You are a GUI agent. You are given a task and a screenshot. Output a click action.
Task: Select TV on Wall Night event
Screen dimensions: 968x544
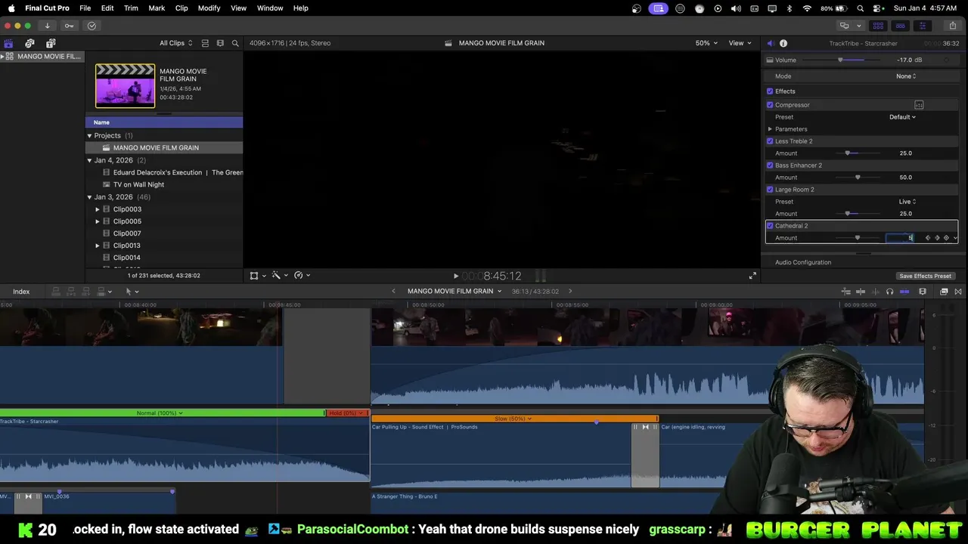click(x=138, y=184)
